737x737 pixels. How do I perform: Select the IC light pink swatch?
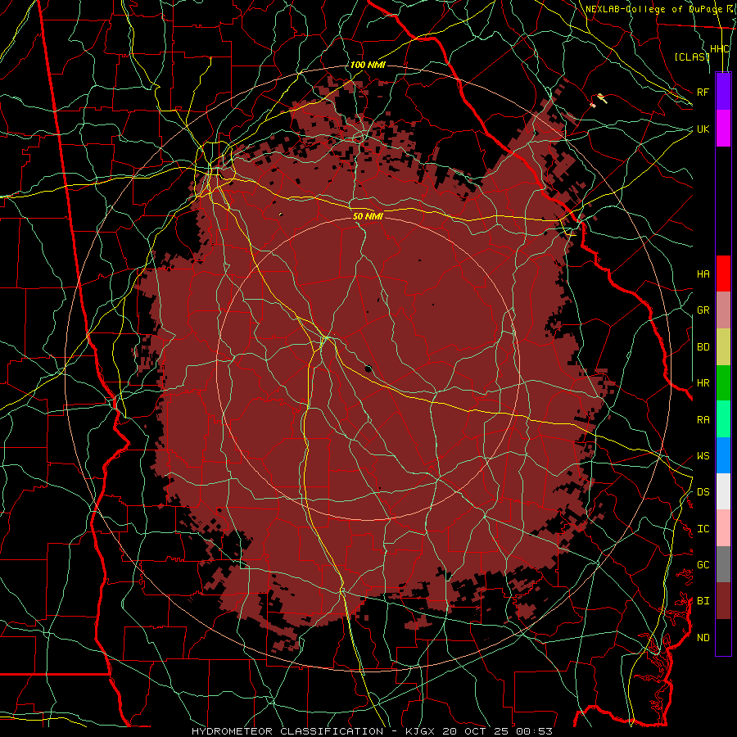click(x=723, y=528)
